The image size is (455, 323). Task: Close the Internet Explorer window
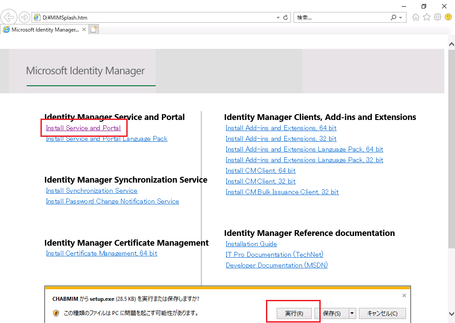coord(444,6)
